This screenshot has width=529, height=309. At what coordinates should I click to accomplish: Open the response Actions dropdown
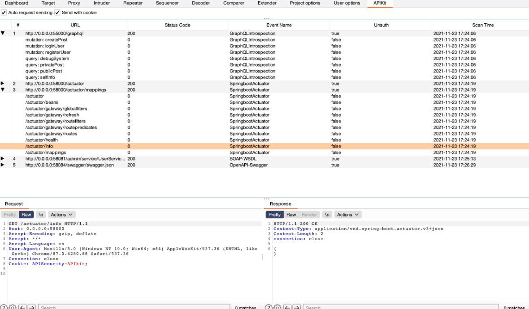click(348, 215)
